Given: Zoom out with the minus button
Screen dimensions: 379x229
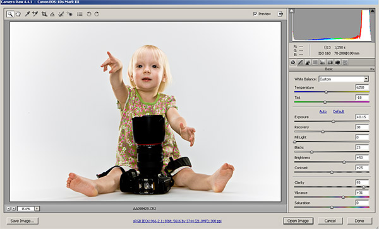Looking at the screenshot, I should [x=8, y=208].
